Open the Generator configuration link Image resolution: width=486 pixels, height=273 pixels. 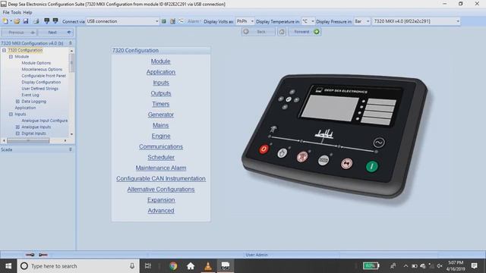point(161,115)
